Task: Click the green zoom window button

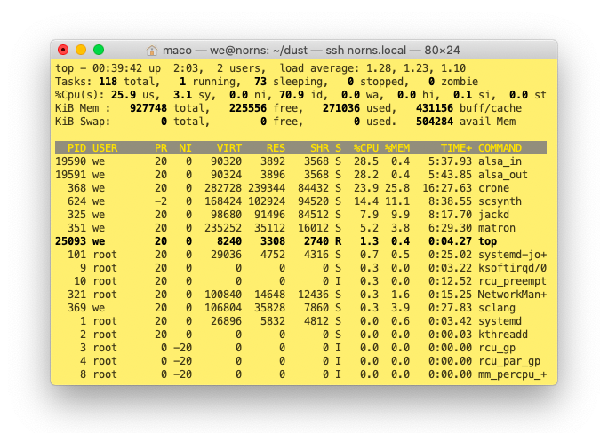Action: point(99,50)
